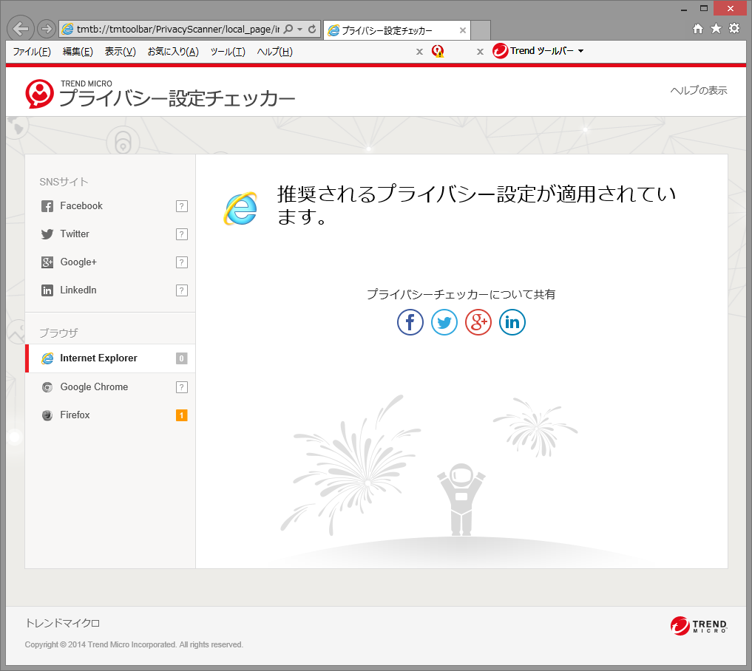752x671 pixels.
Task: Open the Trend ツールバー dropdown
Action: click(x=538, y=51)
